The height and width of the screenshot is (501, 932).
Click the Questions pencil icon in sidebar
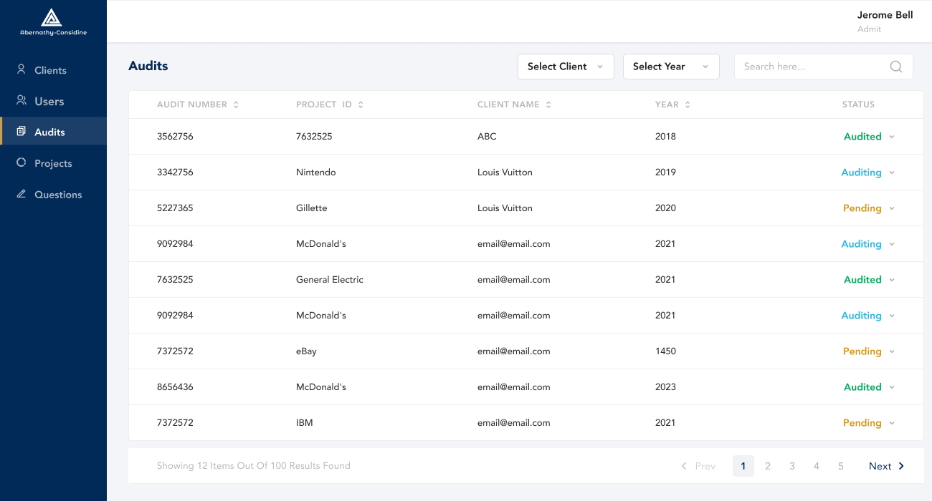(x=22, y=194)
